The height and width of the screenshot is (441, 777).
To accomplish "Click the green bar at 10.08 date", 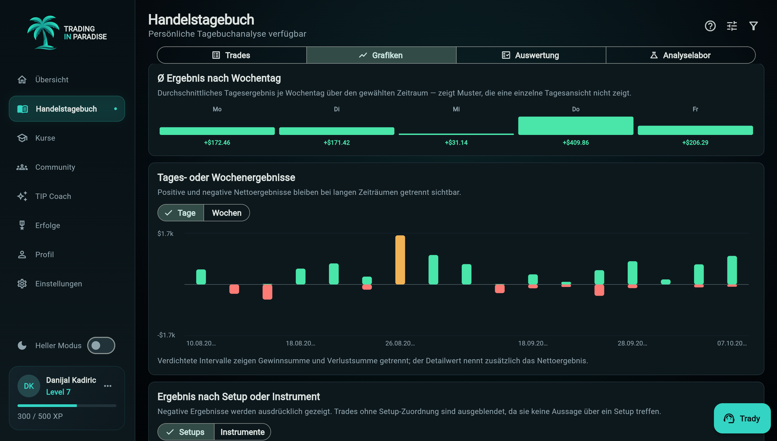I will pos(201,277).
